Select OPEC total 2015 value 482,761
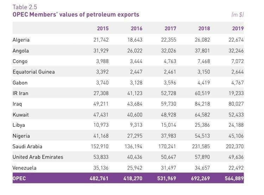The image size is (264, 195). click(x=99, y=178)
